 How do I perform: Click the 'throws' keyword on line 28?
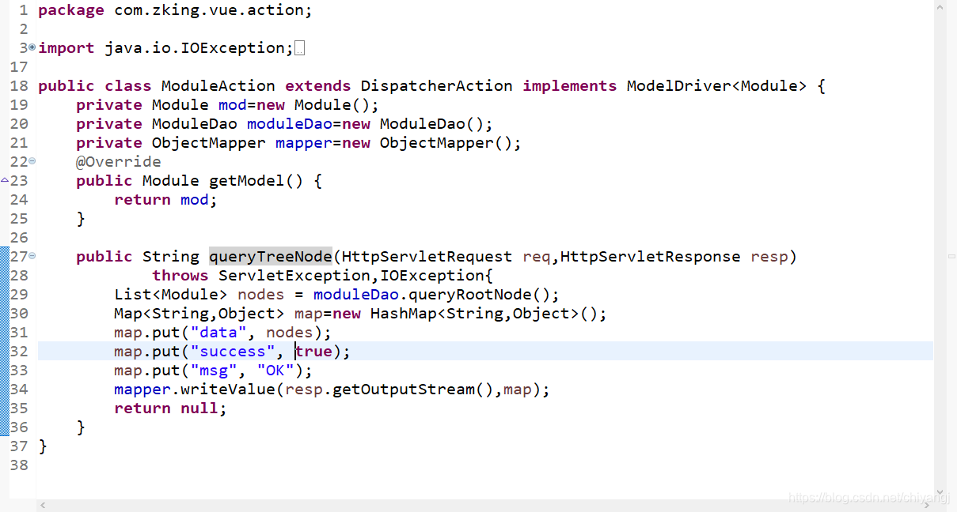pyautogui.click(x=180, y=276)
